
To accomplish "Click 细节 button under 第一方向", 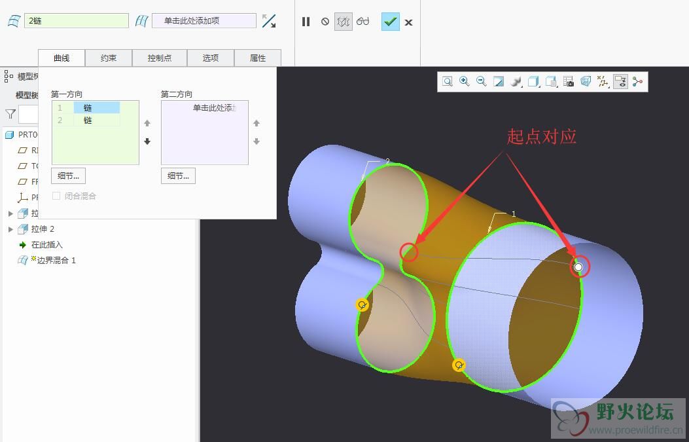I will pos(69,176).
